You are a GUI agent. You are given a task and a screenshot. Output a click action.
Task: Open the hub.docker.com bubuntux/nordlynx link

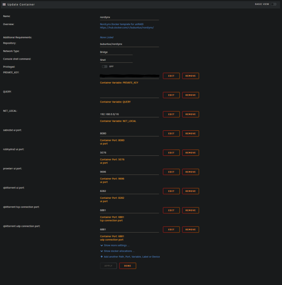click(x=127, y=28)
